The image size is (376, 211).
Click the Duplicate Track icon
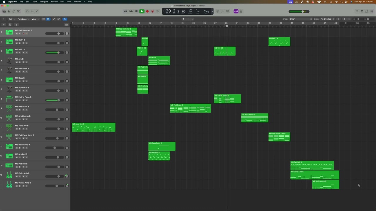tap(10, 25)
